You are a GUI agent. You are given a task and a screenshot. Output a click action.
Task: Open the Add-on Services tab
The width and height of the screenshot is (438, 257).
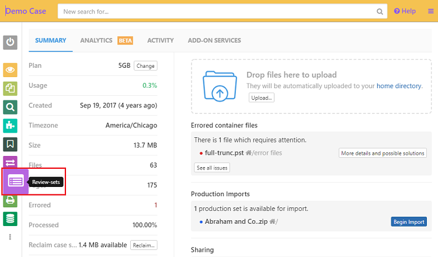[x=214, y=40]
